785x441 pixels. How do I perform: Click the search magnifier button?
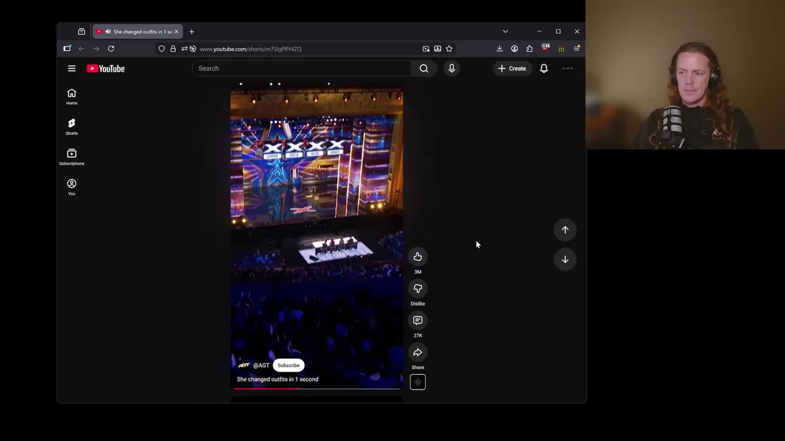coord(424,69)
